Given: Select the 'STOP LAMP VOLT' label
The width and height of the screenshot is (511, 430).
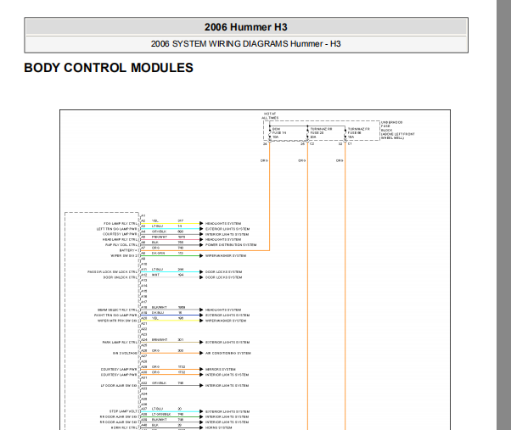Looking at the screenshot, I should click(123, 411).
